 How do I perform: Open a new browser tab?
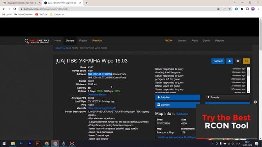pyautogui.click(x=87, y=3)
